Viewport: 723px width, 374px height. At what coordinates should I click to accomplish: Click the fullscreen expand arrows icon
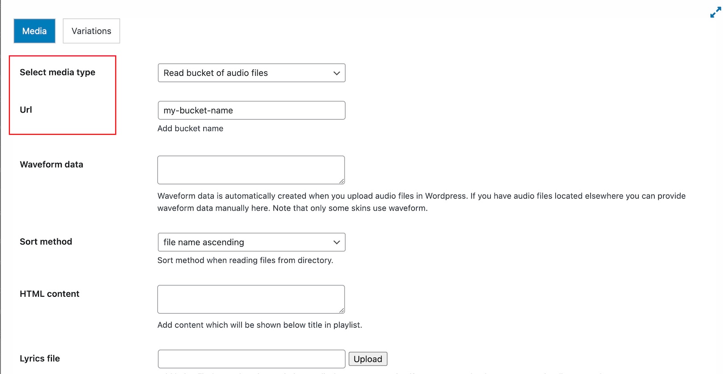(715, 12)
